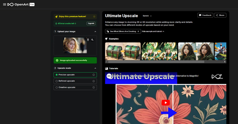
Task: Open See What Others Are Creating
Action: point(123,31)
